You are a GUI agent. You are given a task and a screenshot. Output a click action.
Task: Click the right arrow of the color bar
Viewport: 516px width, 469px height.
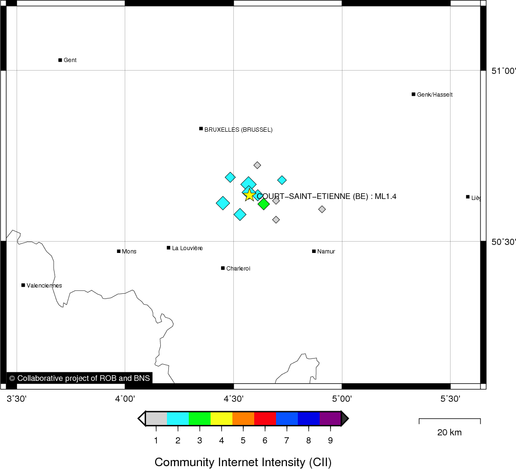pos(345,419)
